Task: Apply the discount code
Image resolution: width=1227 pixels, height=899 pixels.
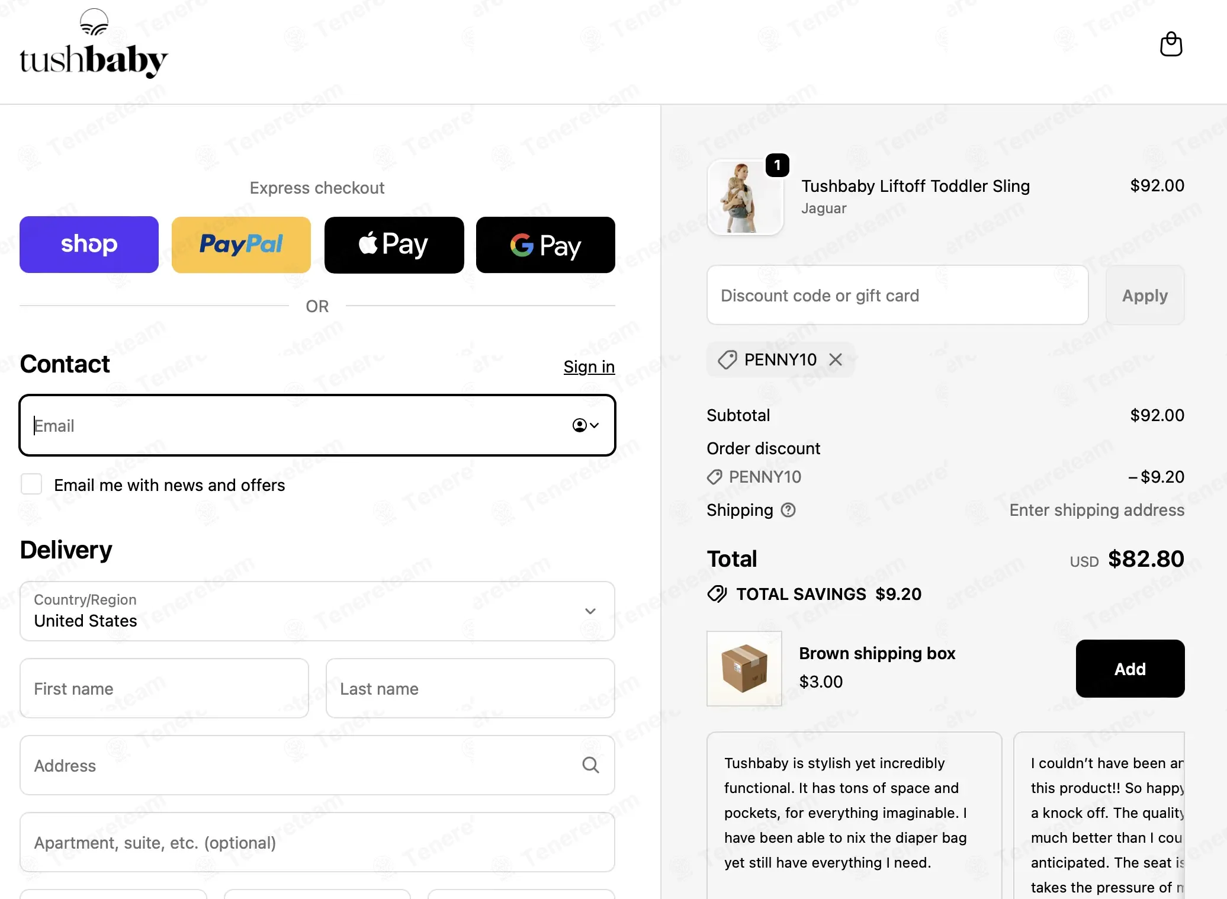Action: (x=1145, y=295)
